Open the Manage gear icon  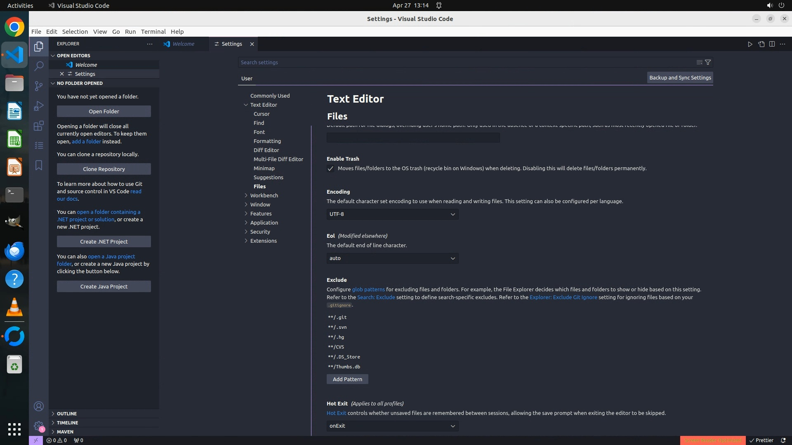click(x=38, y=426)
